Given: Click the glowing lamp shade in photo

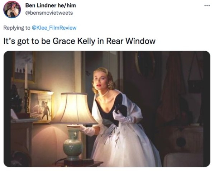Looking at the screenshot, I should [x=75, y=108].
